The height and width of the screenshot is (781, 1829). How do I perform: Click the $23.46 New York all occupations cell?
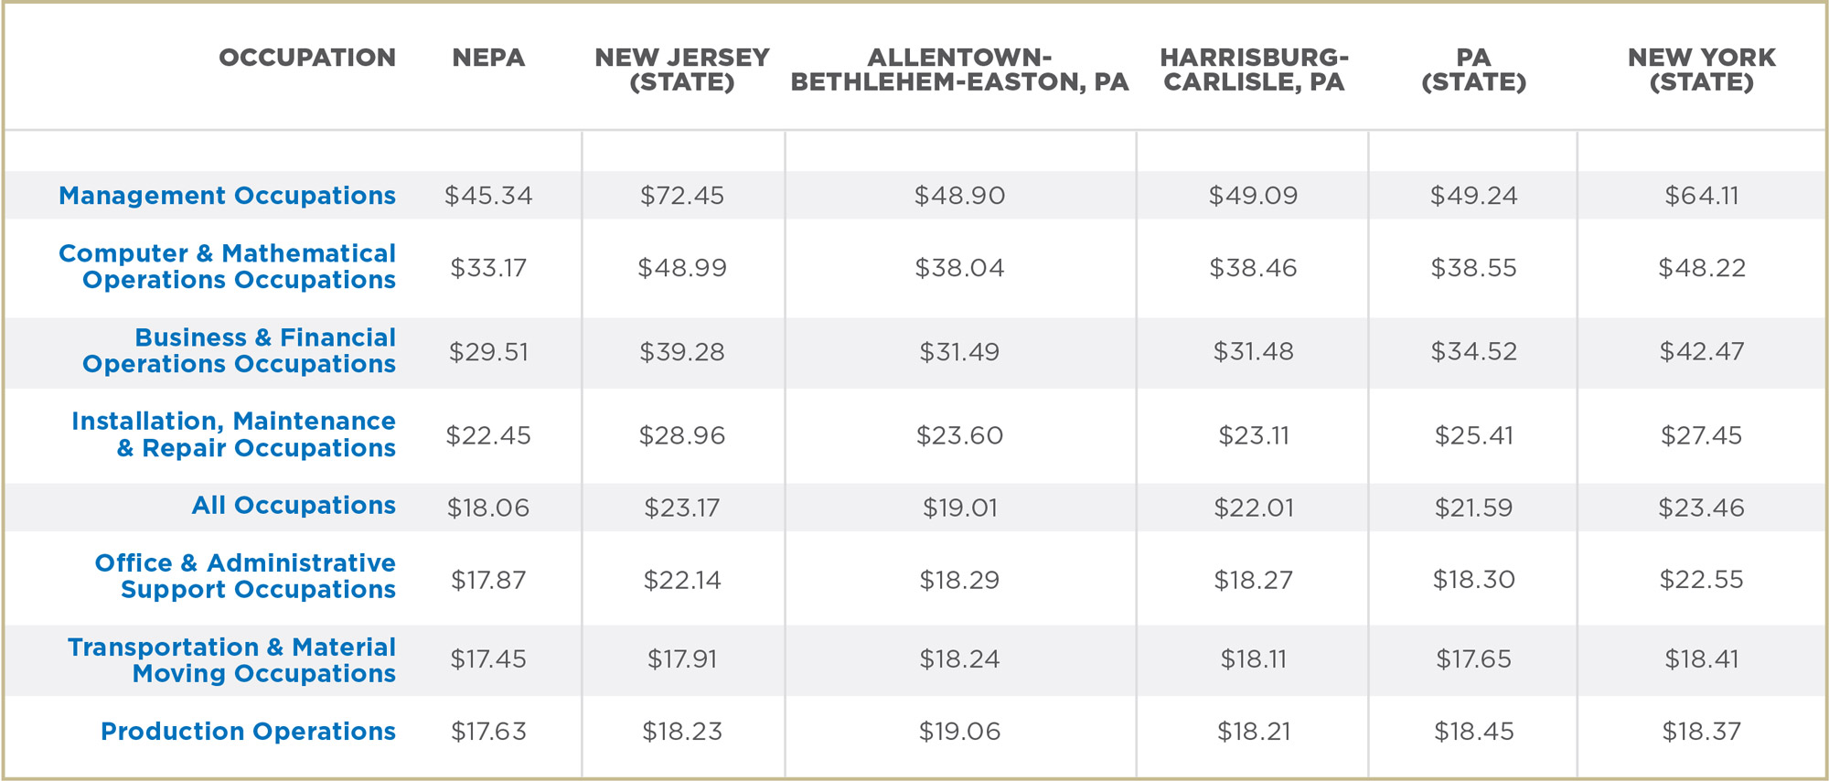pyautogui.click(x=1701, y=508)
